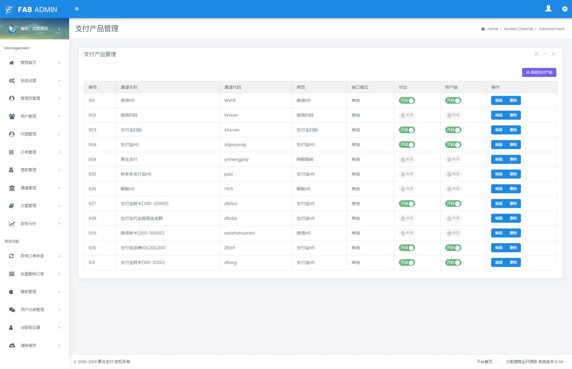
Task: Open the 订单管理 sidebar menu
Action: coord(28,152)
